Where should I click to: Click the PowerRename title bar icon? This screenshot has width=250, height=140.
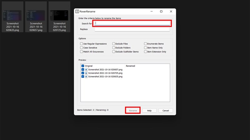(77, 12)
